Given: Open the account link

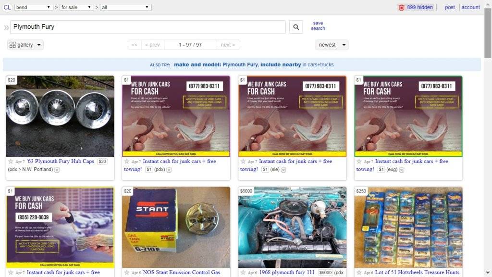Looking at the screenshot, I should 470,7.
